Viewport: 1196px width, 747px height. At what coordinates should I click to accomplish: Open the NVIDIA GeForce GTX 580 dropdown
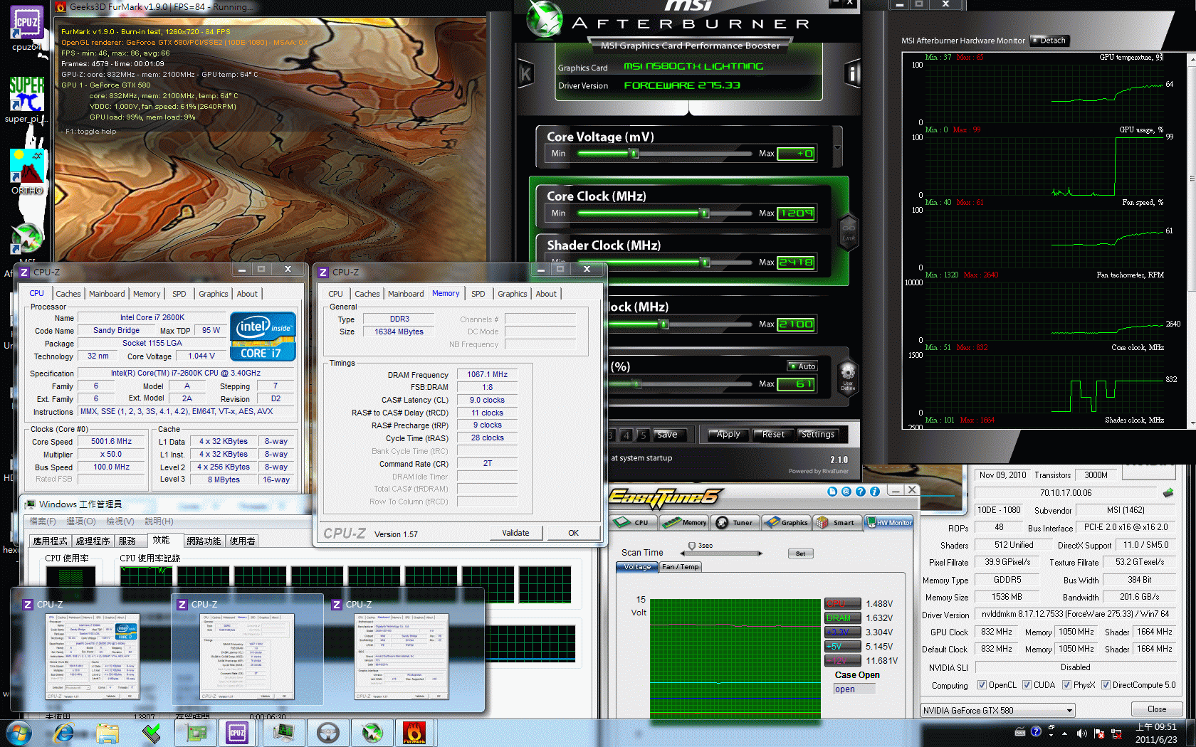[x=997, y=710]
